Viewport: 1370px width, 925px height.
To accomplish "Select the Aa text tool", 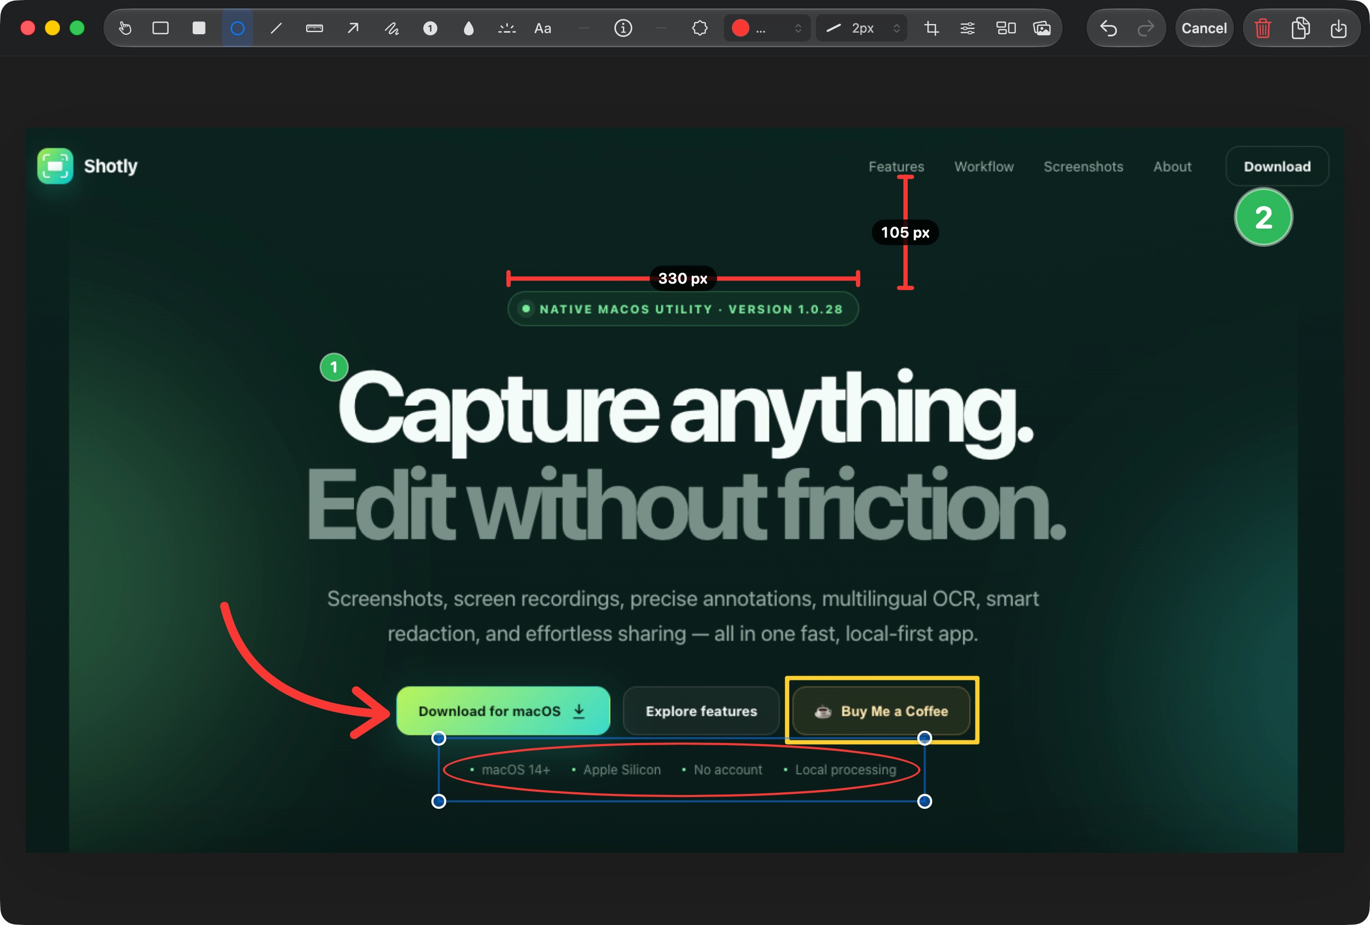I will (x=542, y=28).
